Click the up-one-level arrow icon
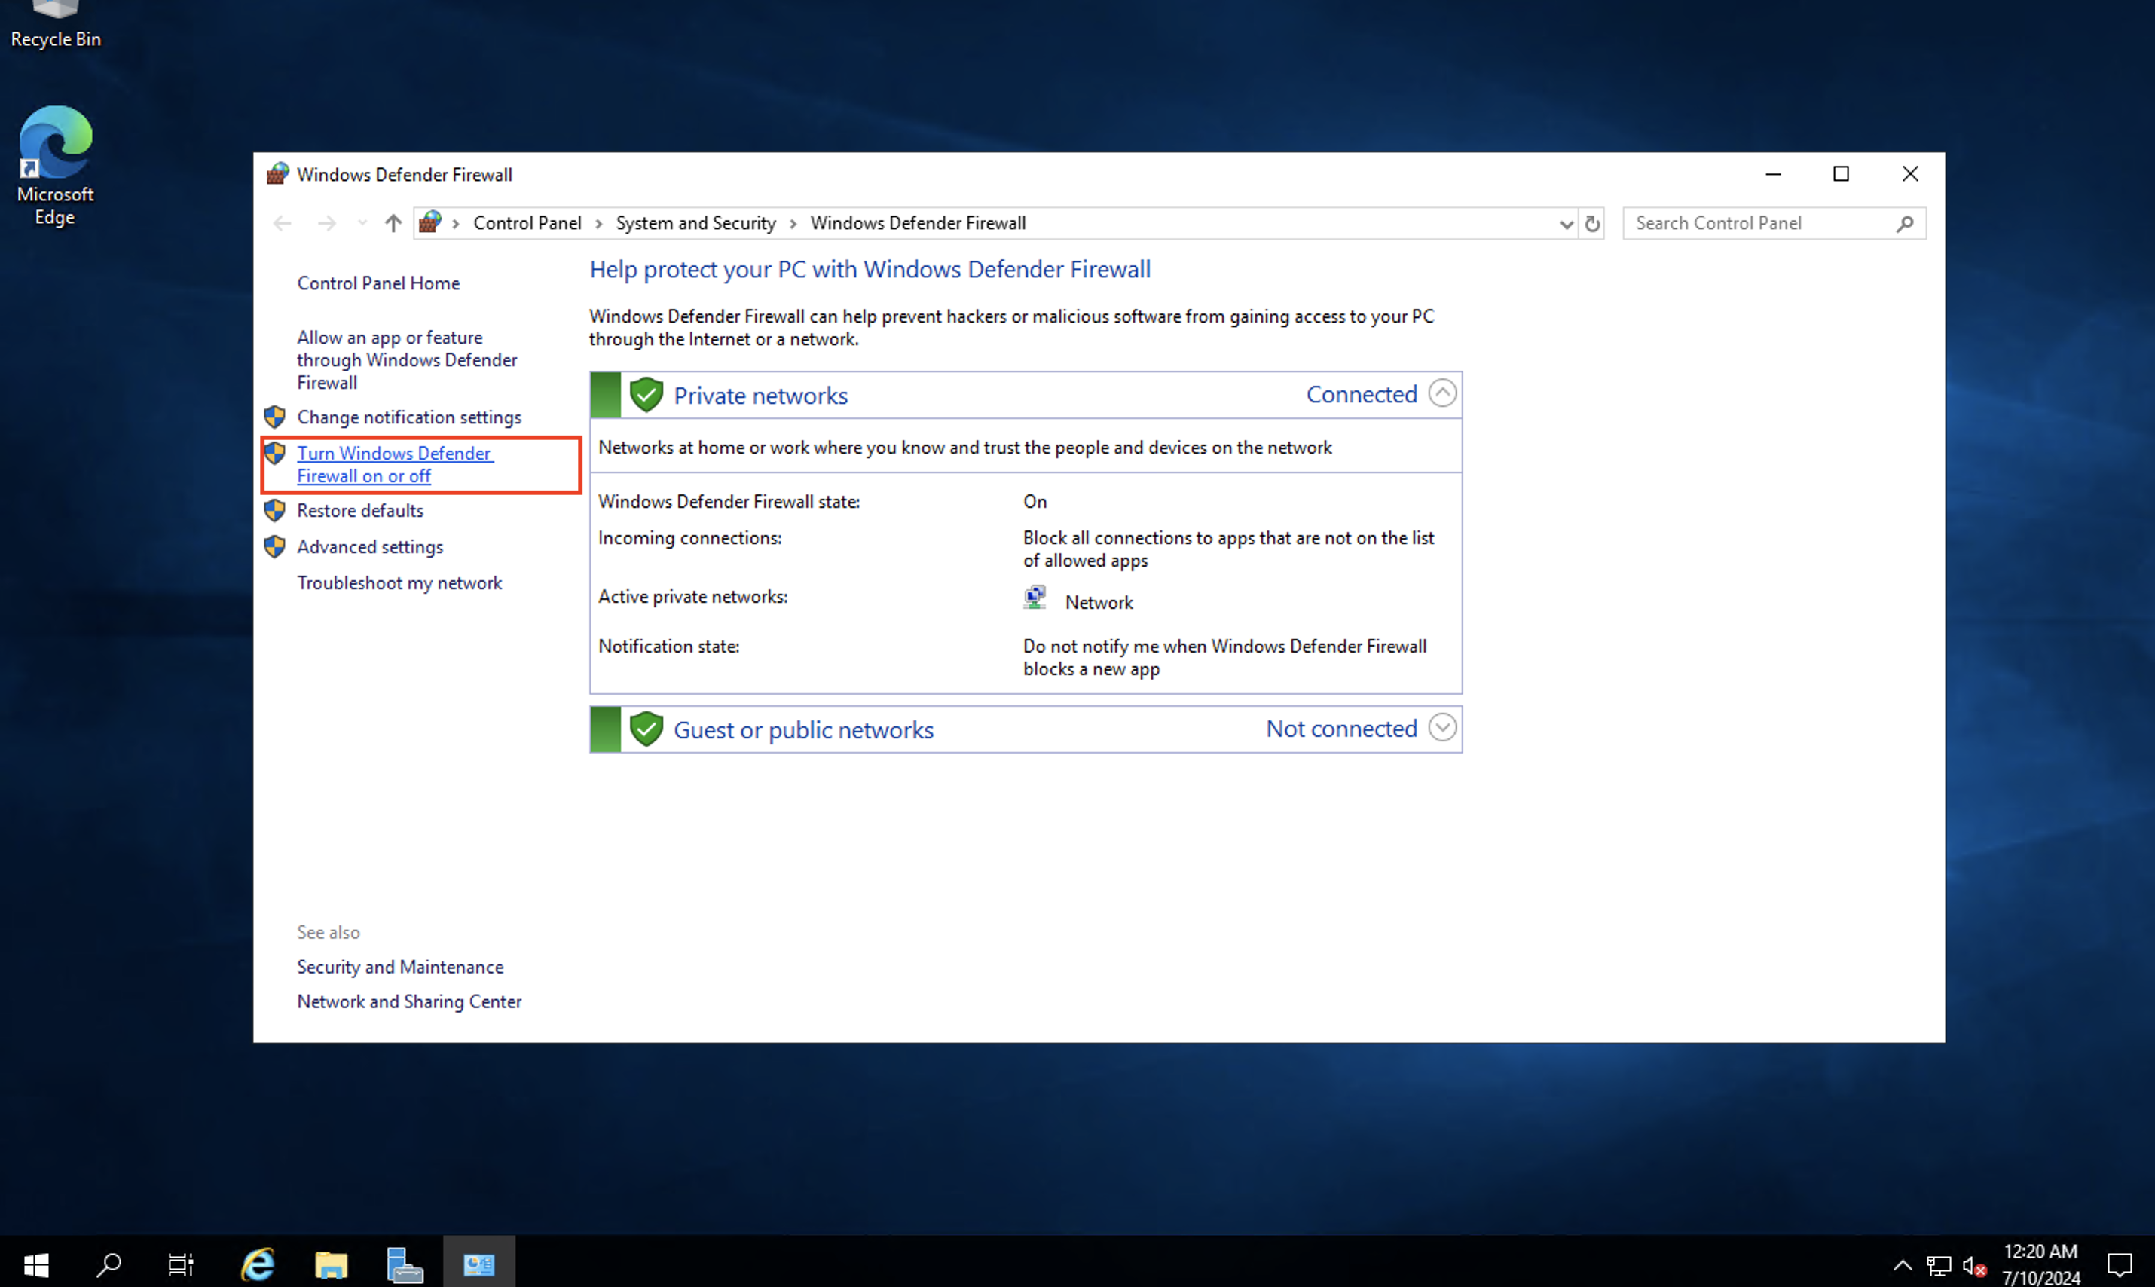Screen dimensions: 2155x1287 pos(392,223)
